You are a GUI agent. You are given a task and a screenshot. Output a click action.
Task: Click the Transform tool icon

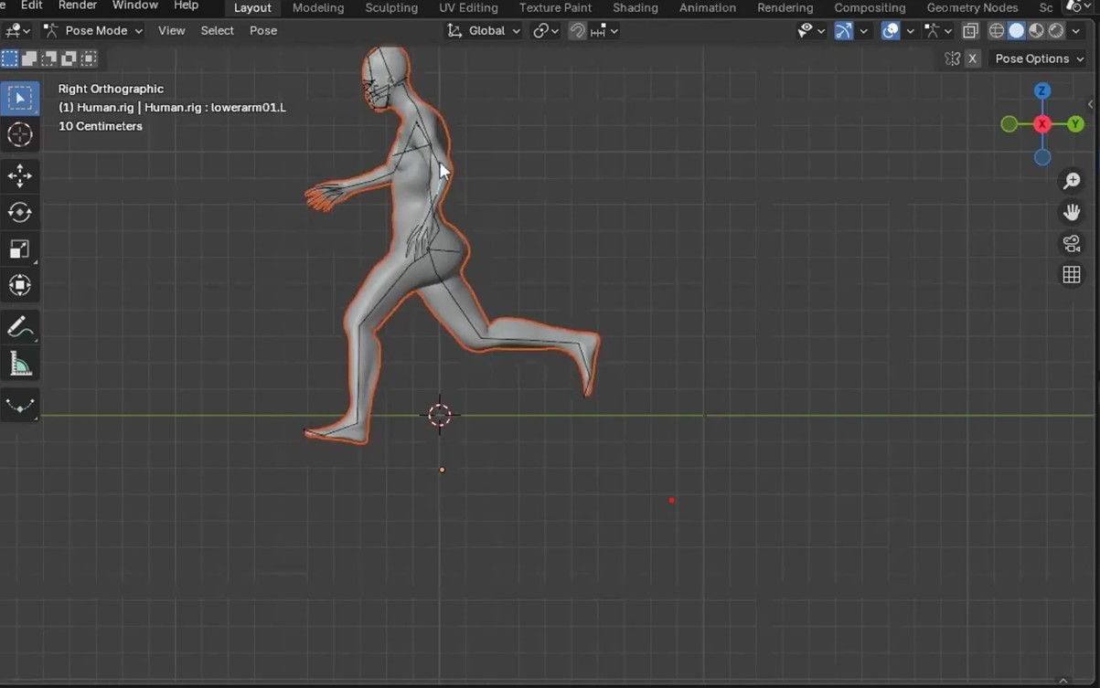[20, 286]
